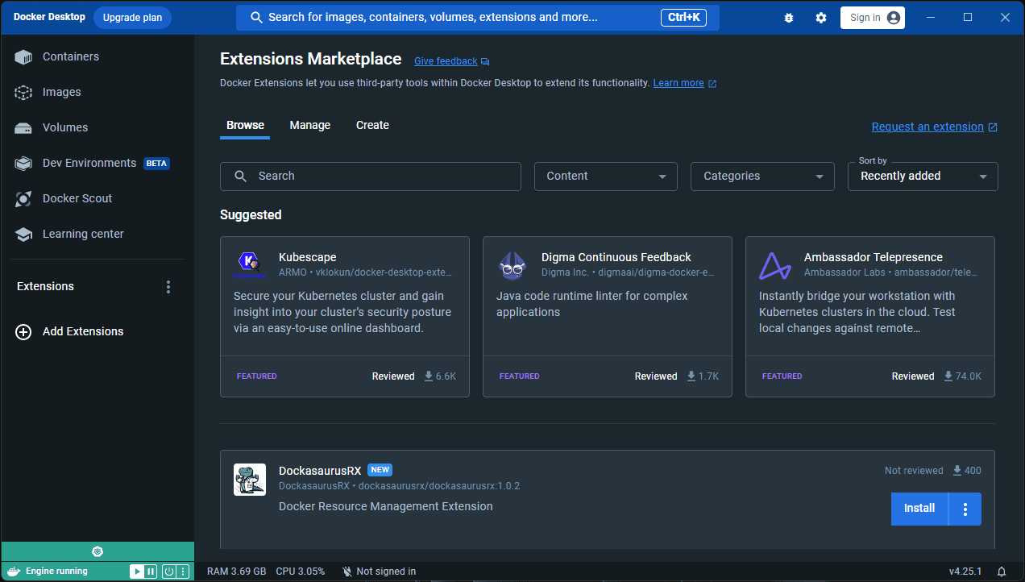
Task: Click the engine power button
Action: point(169,572)
